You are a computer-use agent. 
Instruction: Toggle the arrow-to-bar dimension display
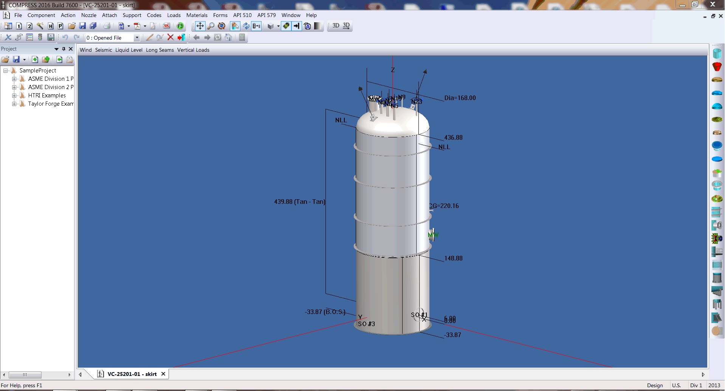(297, 26)
